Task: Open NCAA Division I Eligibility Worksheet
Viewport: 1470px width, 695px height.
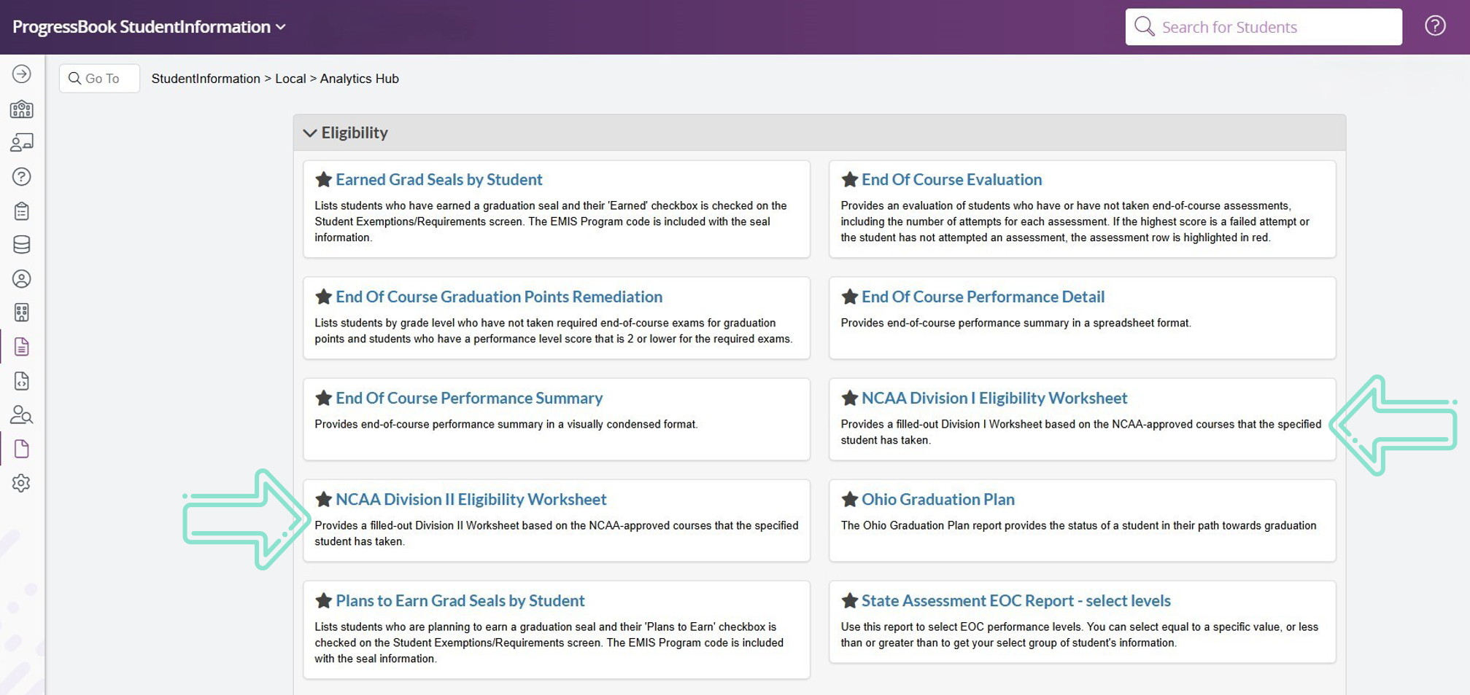Action: pyautogui.click(x=994, y=398)
